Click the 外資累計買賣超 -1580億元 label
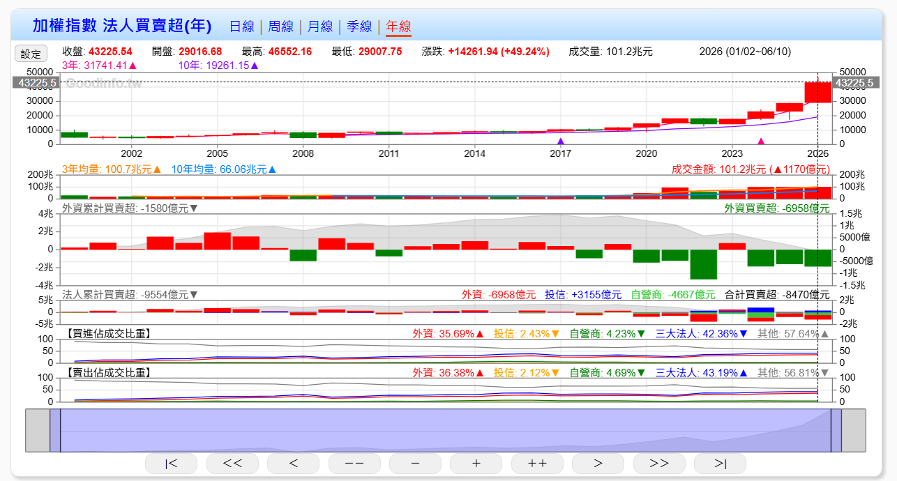Image resolution: width=897 pixels, height=481 pixels. 130,208
